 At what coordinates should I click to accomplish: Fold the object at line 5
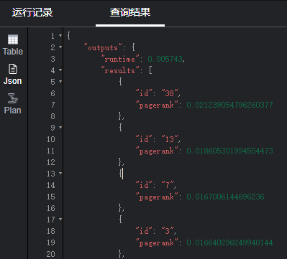coord(60,82)
